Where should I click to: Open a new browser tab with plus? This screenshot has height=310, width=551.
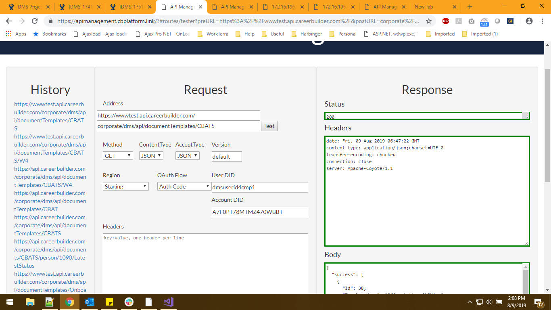[470, 7]
